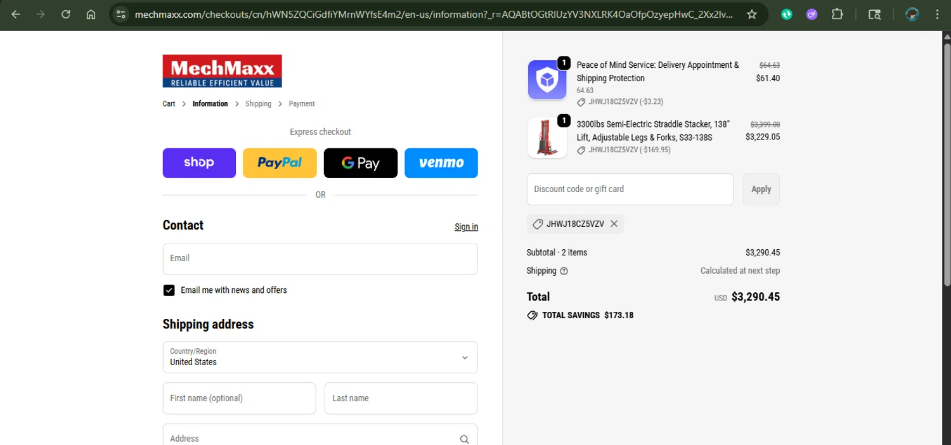
Task: Pay with Venmo express checkout
Action: click(x=441, y=163)
